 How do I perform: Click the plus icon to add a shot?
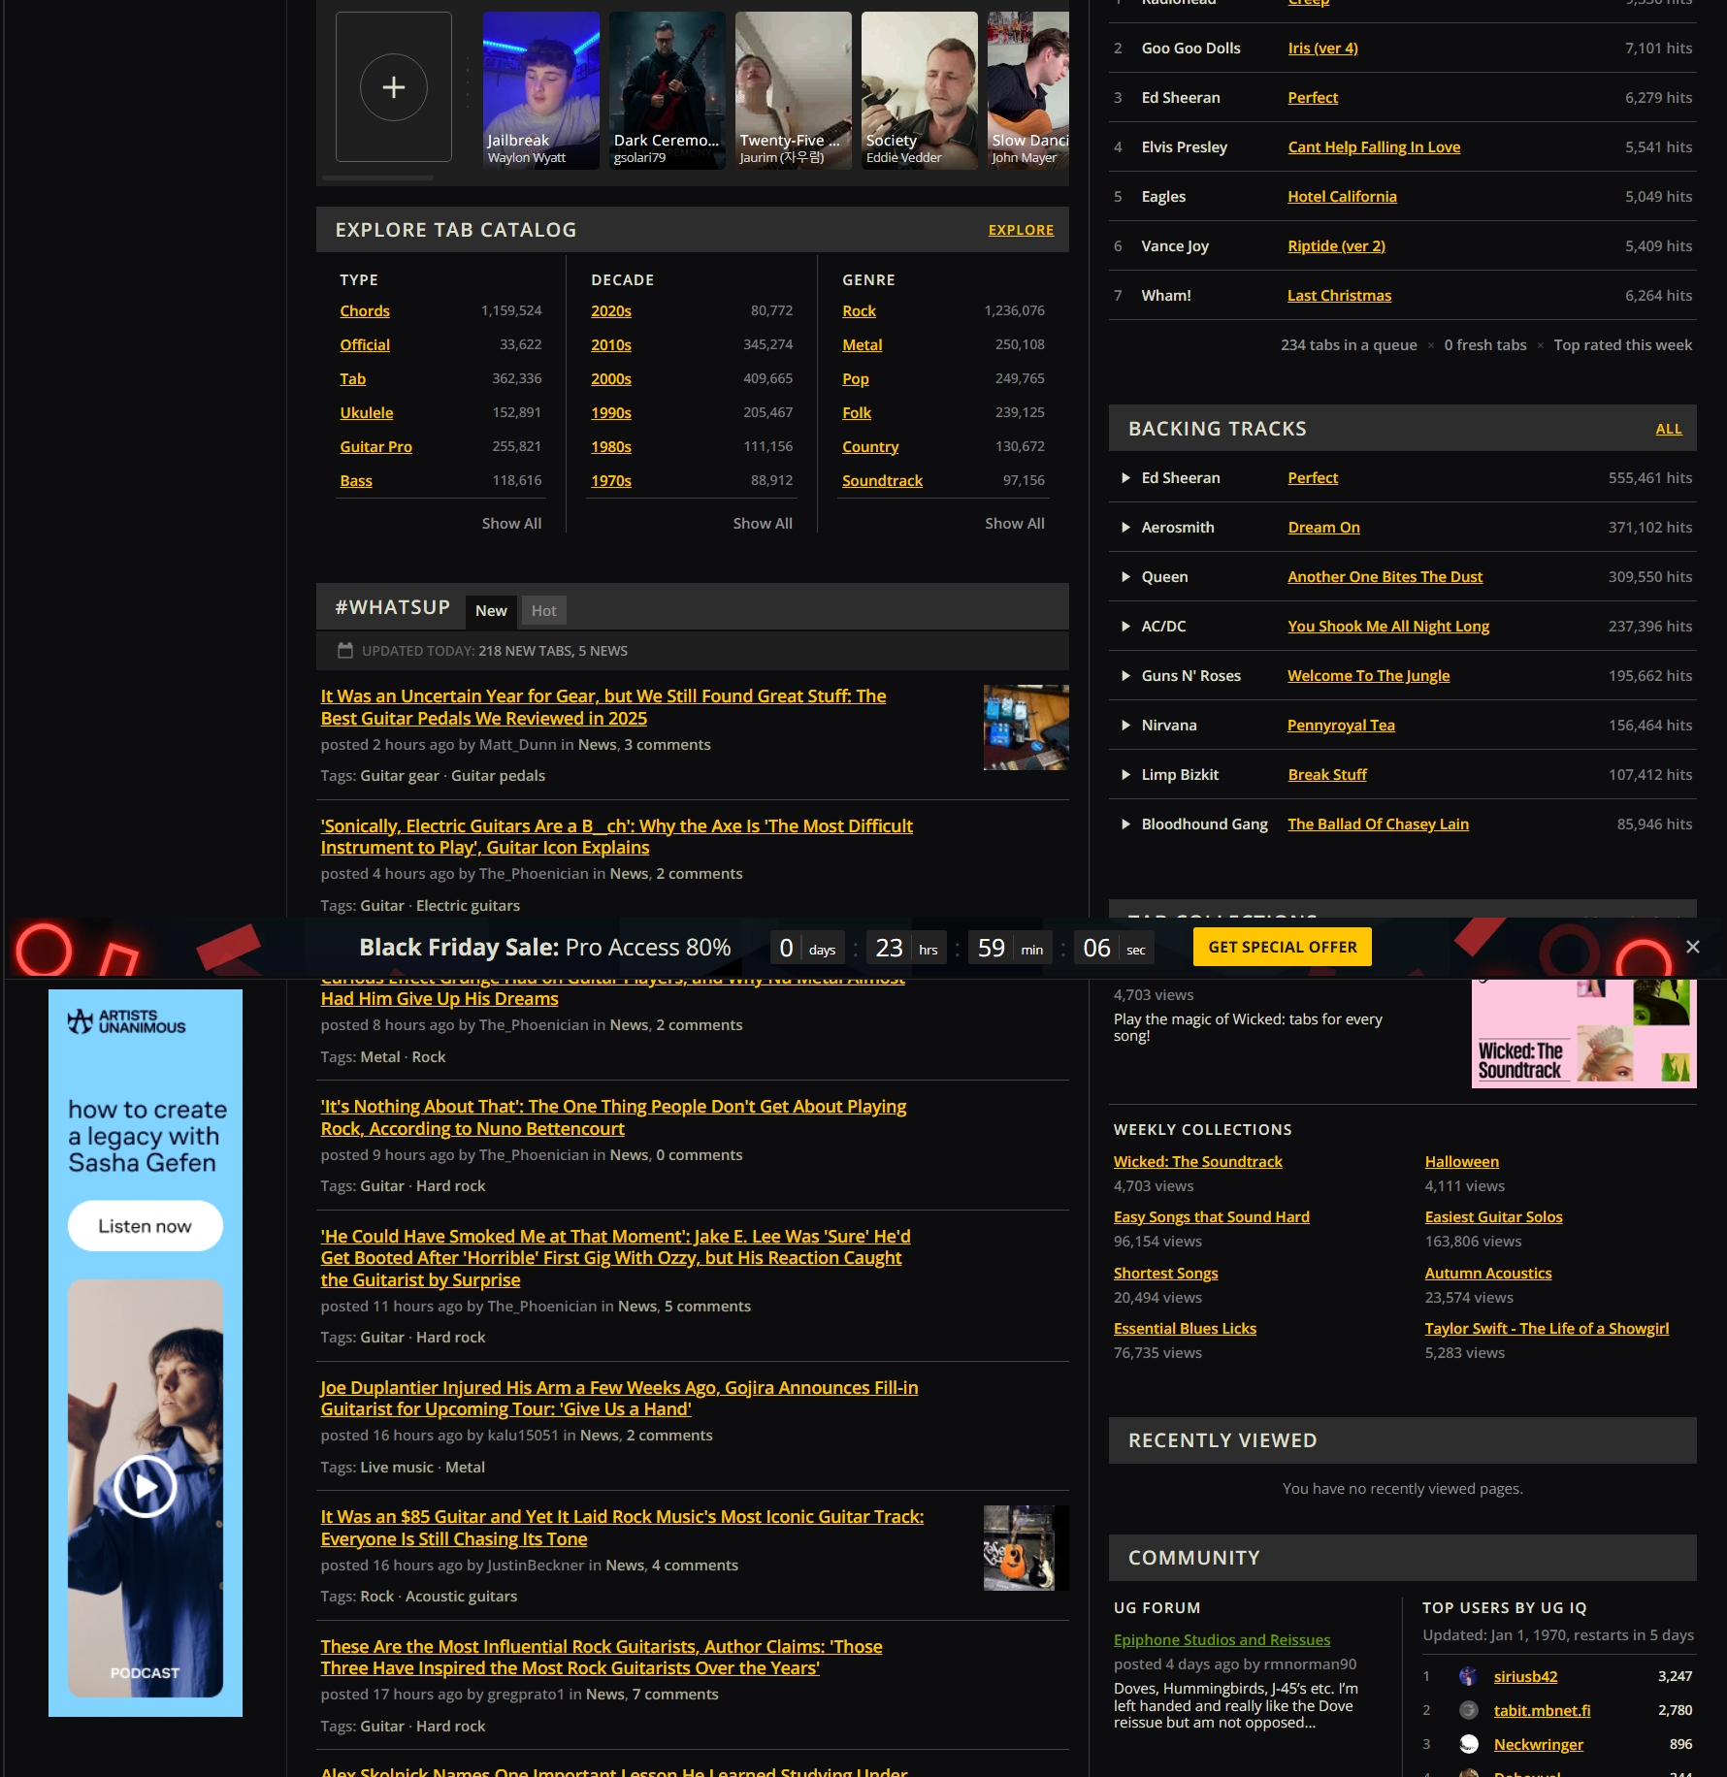tap(393, 87)
